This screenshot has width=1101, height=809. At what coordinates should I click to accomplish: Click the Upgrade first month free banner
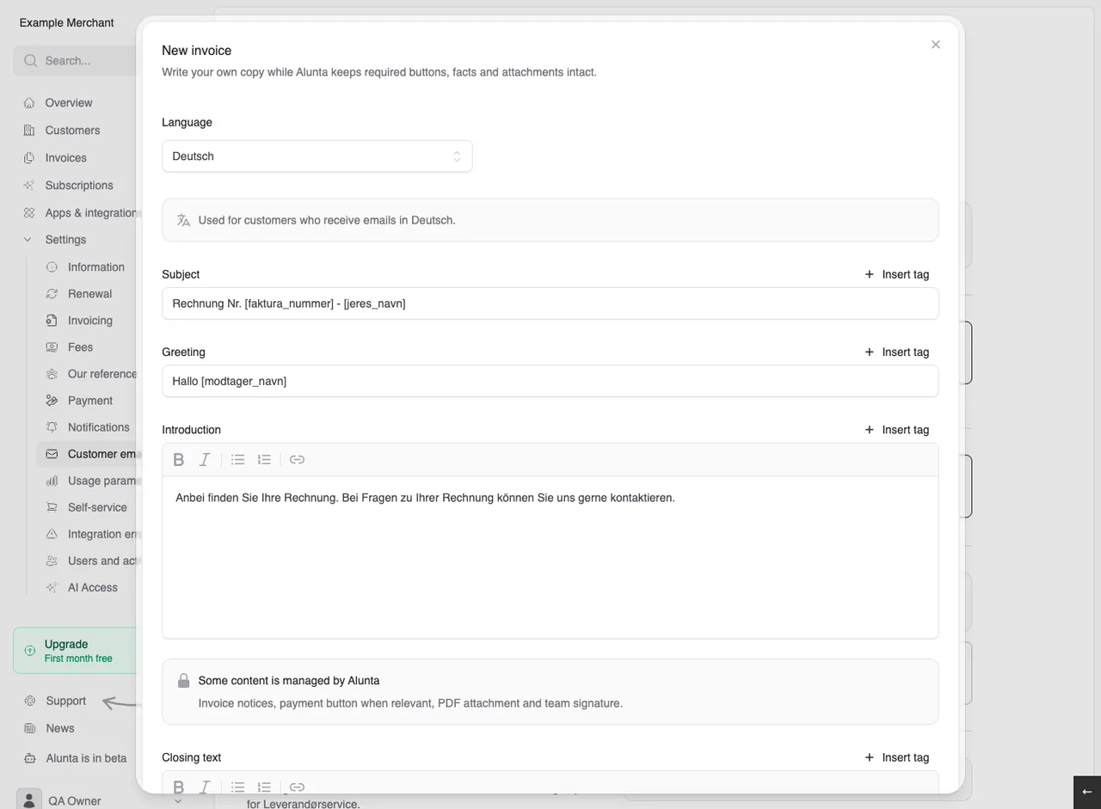[x=76, y=651]
